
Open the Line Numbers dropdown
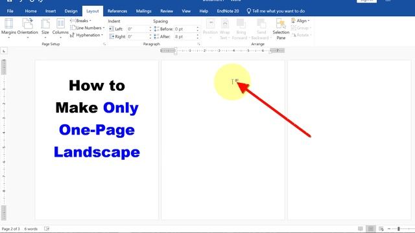[x=88, y=28]
